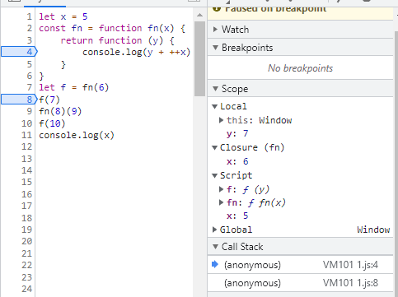Viewport: 398px width, 297px height.
Task: Click code line 'fn(8)(9)'
Action: click(x=60, y=111)
